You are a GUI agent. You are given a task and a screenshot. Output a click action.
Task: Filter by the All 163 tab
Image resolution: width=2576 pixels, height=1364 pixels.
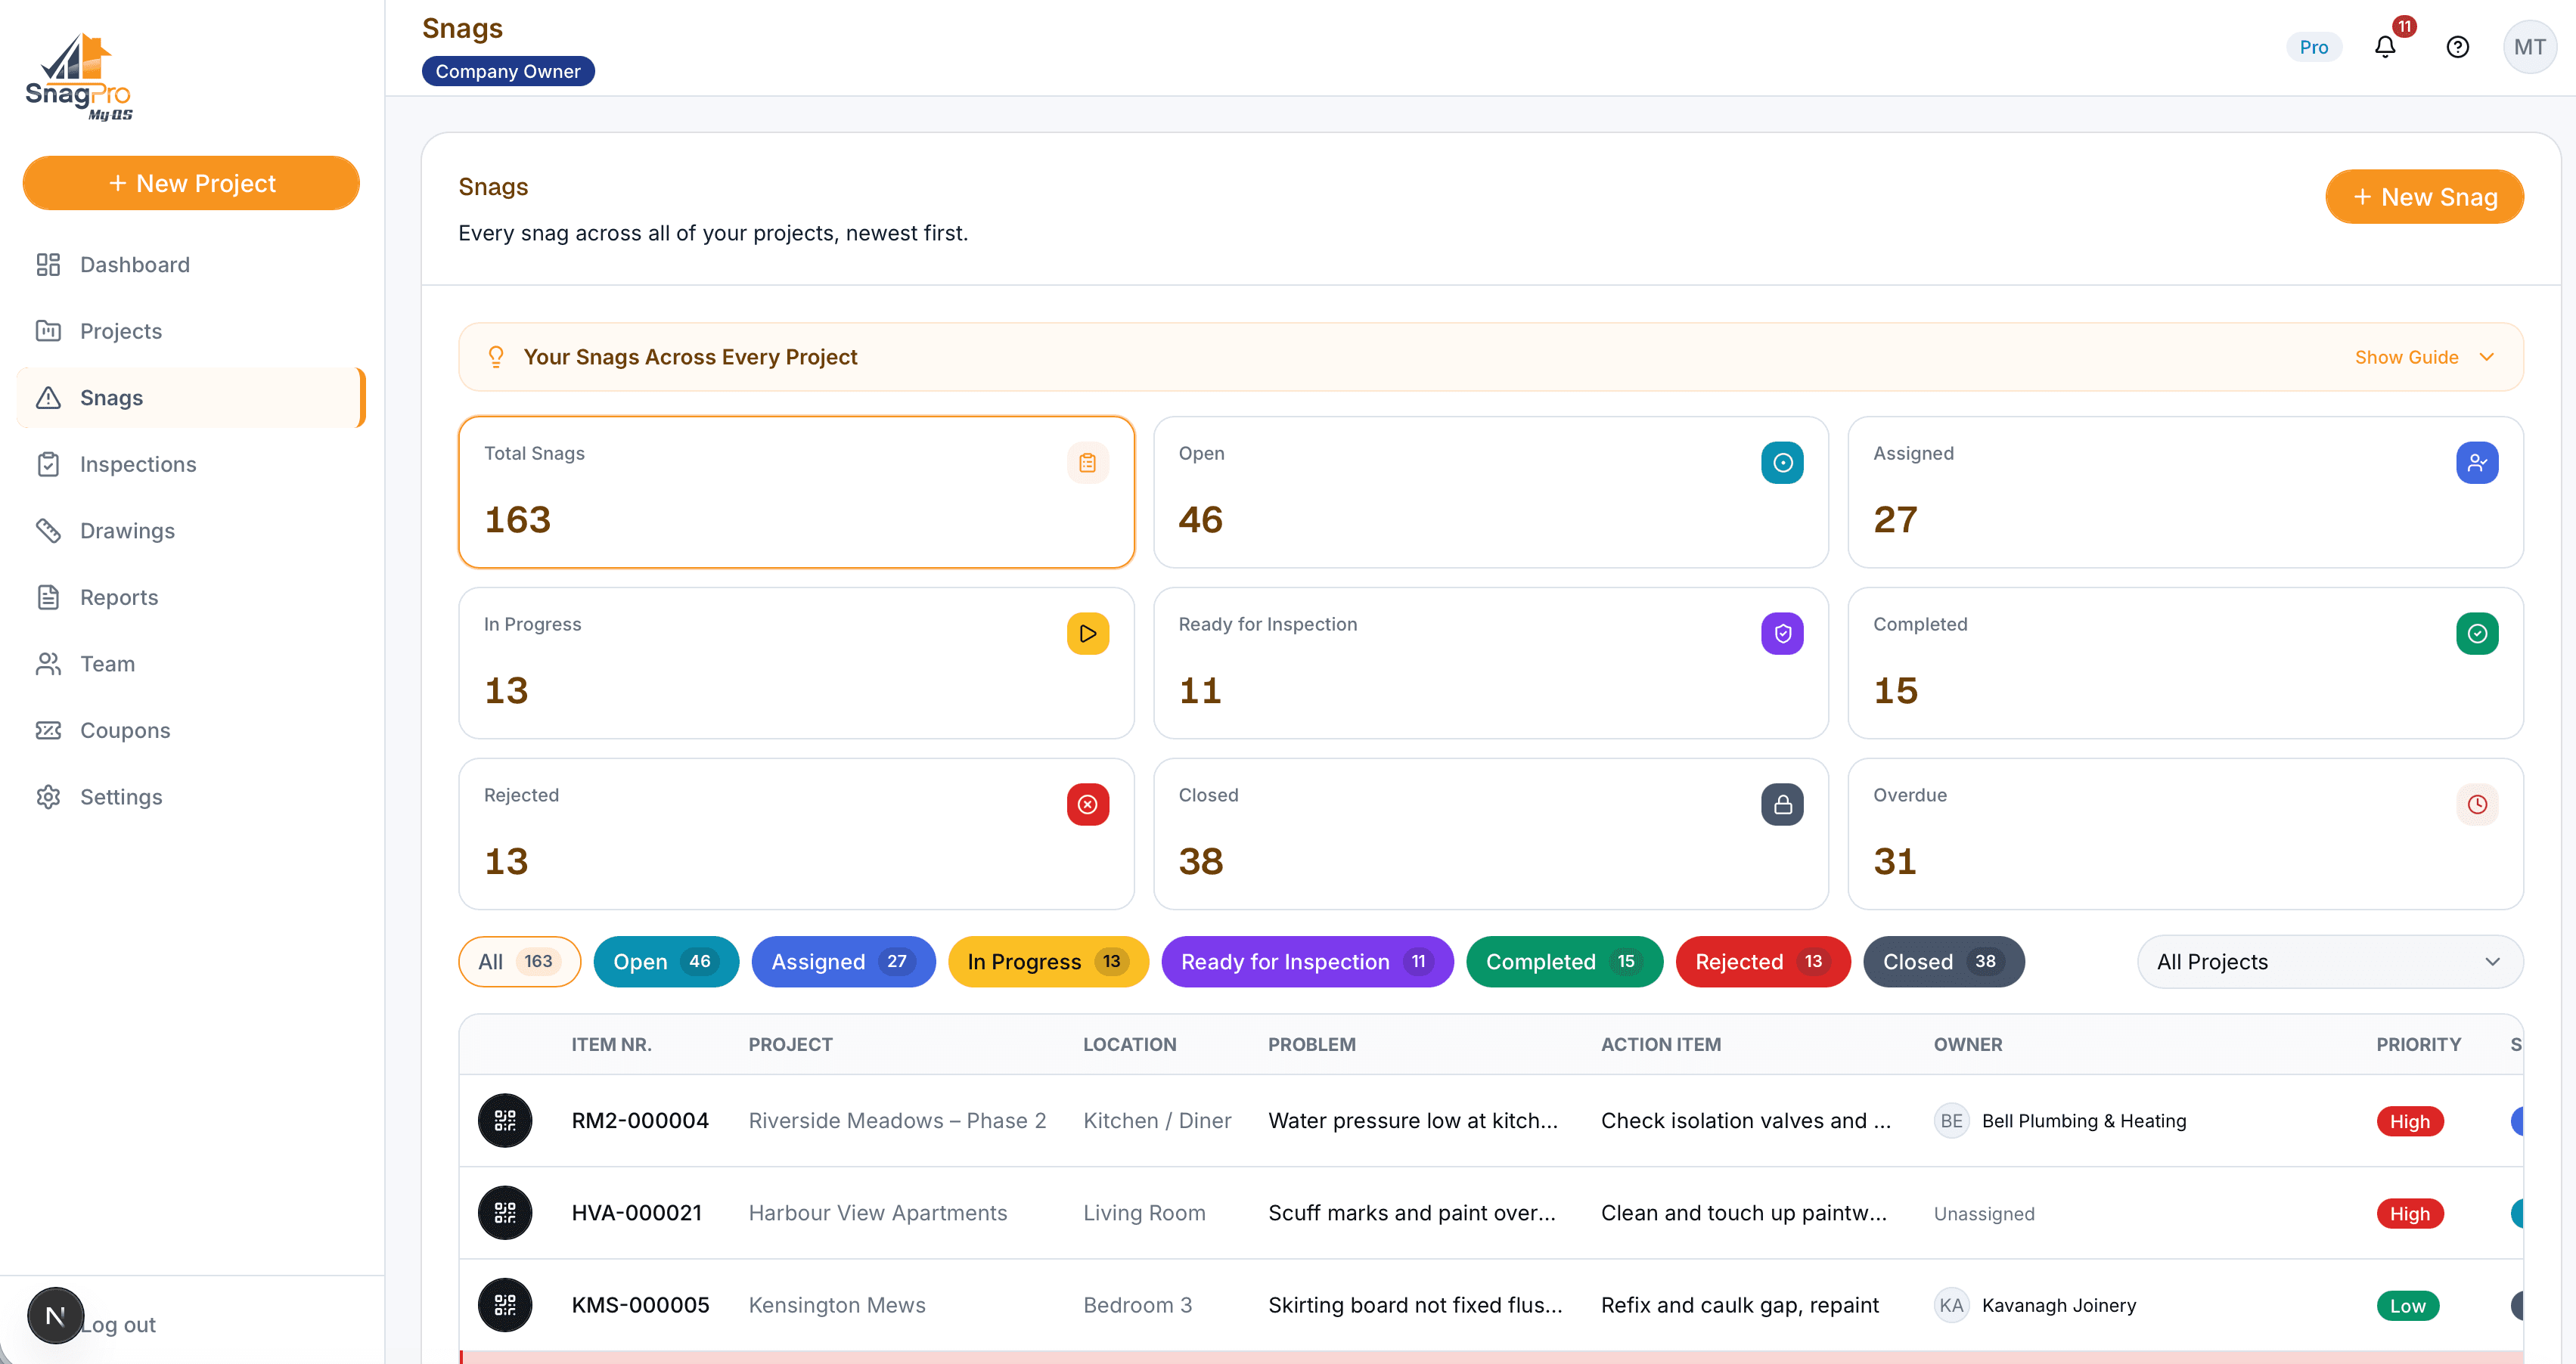519,962
